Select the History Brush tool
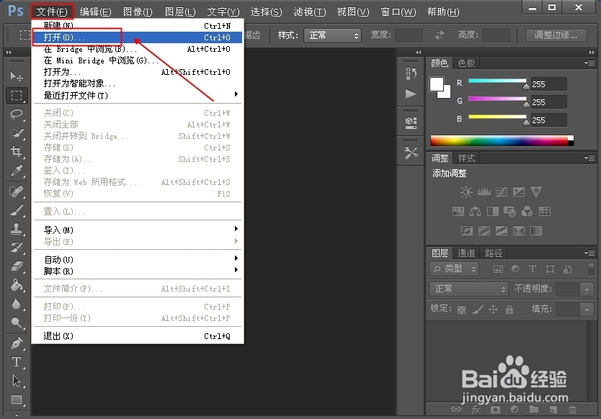This screenshot has width=601, height=419. pyautogui.click(x=17, y=248)
